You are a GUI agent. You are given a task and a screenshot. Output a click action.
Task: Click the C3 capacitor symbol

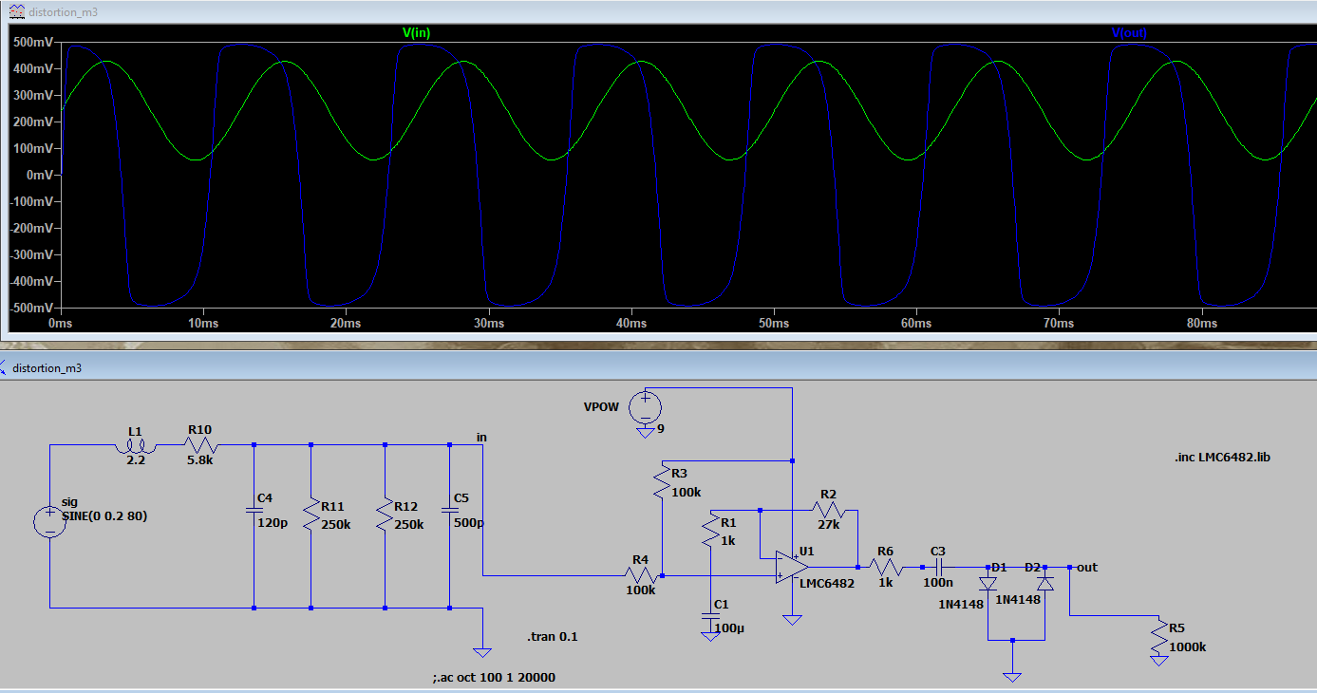pos(938,568)
